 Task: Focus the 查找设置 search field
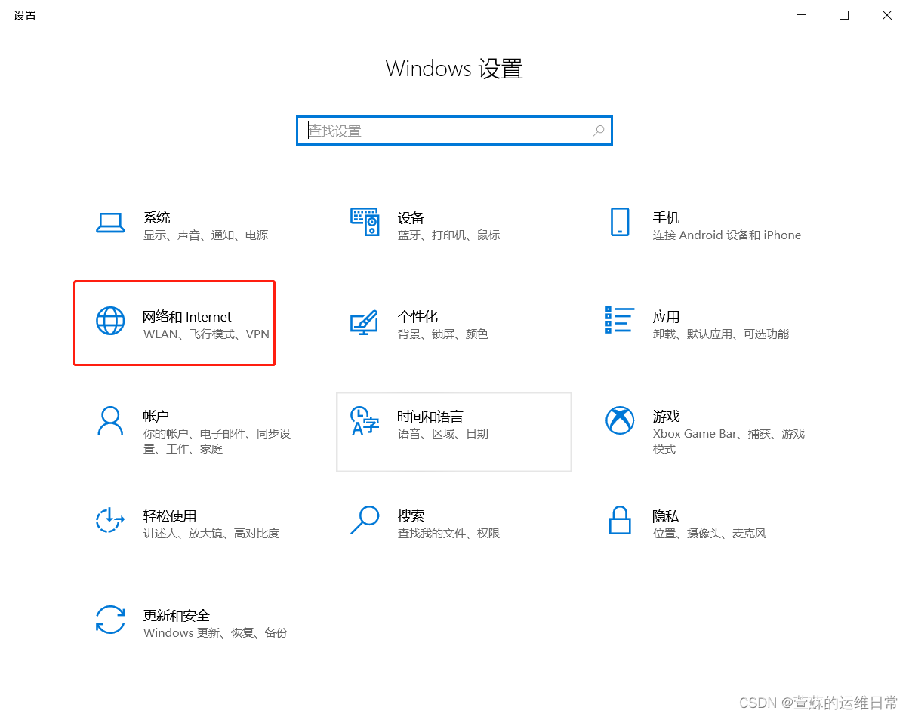(x=454, y=131)
